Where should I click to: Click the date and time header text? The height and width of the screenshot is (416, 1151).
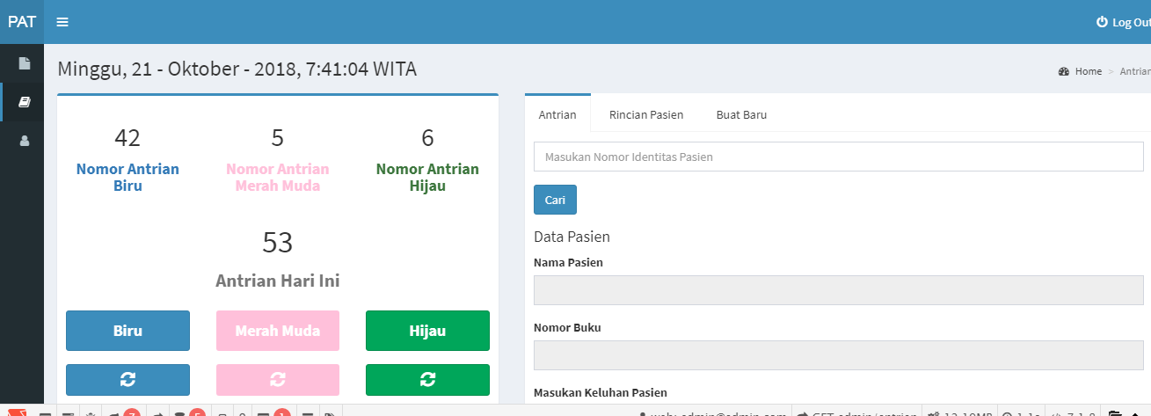(237, 69)
